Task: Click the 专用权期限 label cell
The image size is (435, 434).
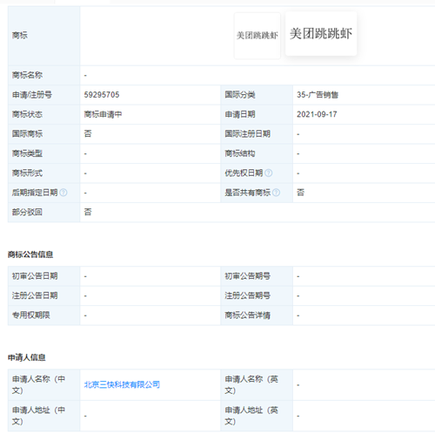Action: tap(44, 315)
